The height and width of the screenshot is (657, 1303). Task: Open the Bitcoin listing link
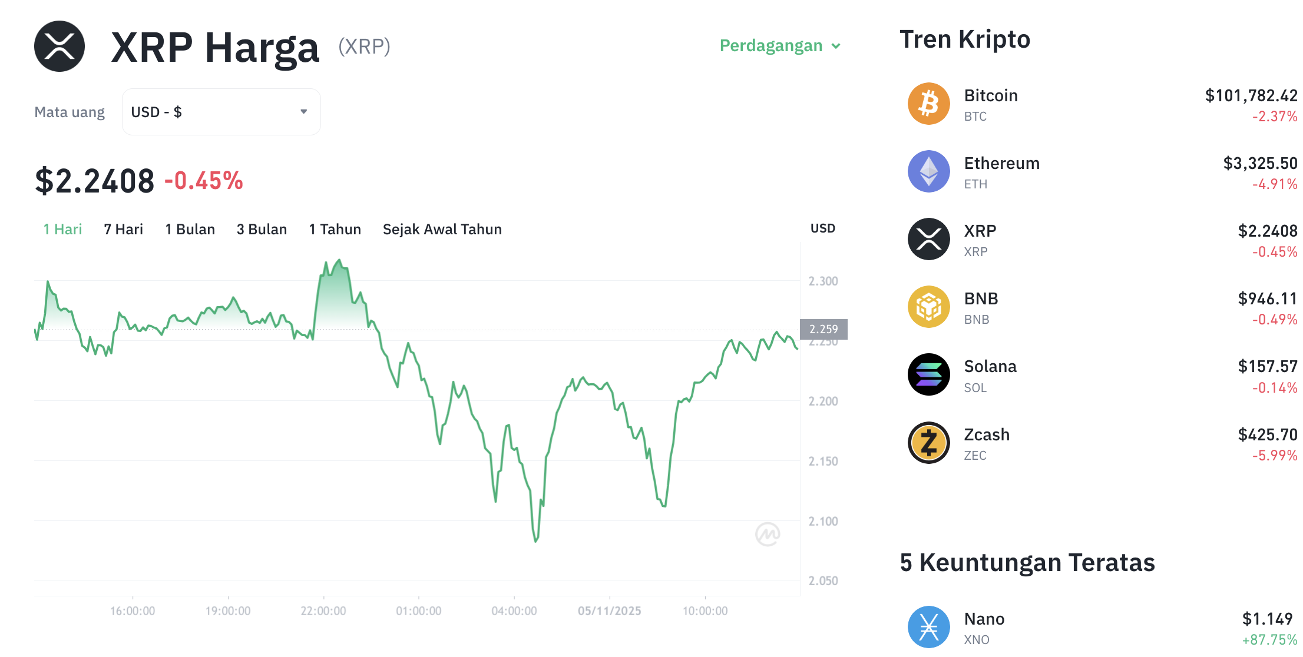(991, 95)
